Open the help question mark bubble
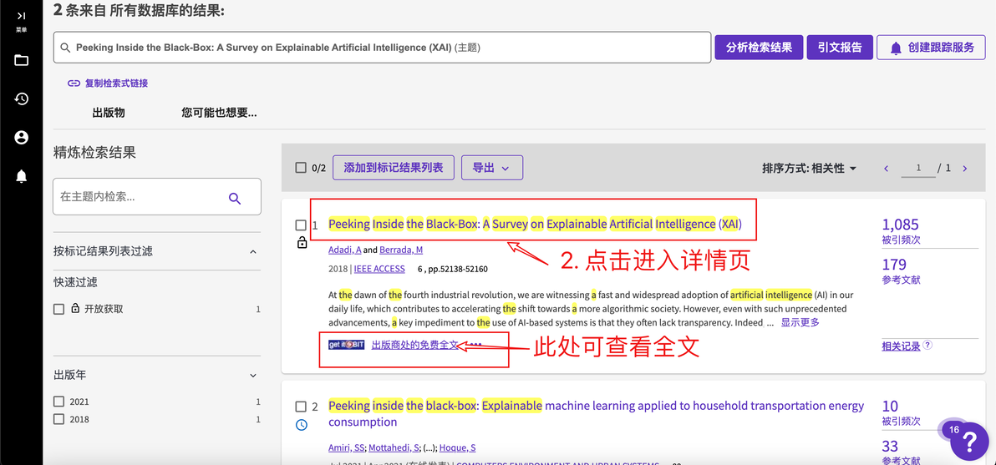The width and height of the screenshot is (996, 465). pos(969,440)
